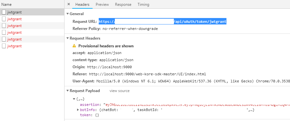Screen dimensions: 290x121
Task: Click the token: {} entry
Action: (89, 115)
